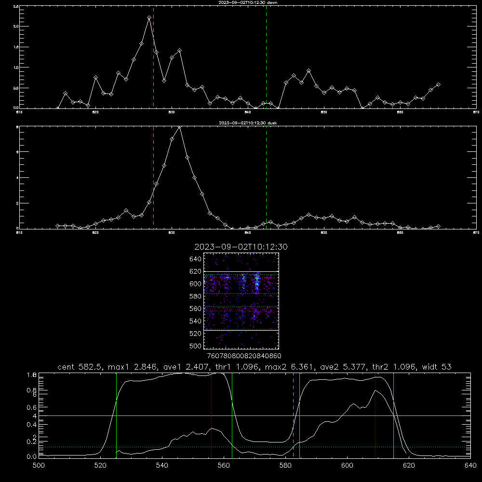Click the 580 label on bottom plot x-axis
This screenshot has width=482, height=482.
coord(285,466)
